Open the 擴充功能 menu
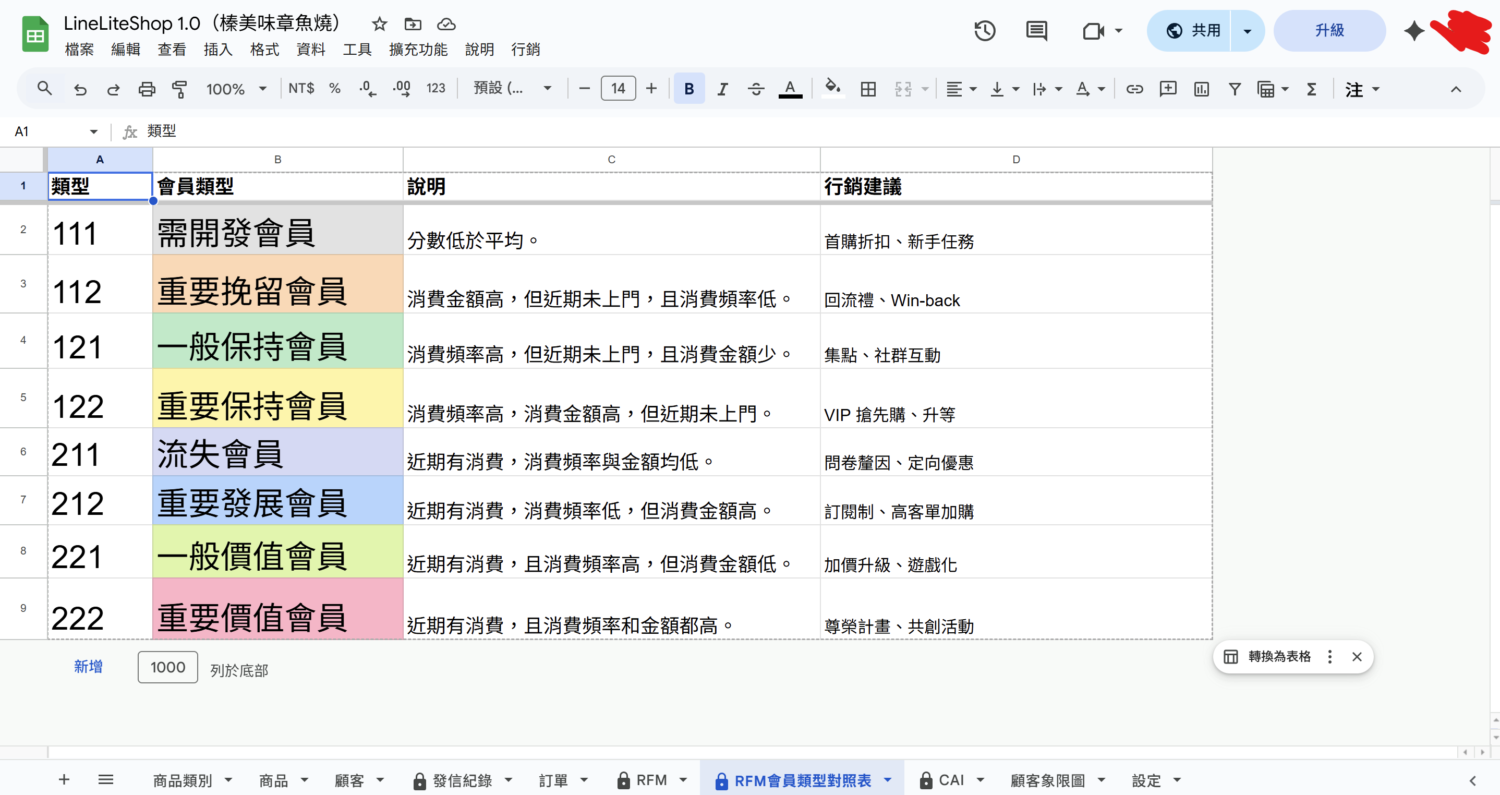The image size is (1500, 795). point(418,50)
